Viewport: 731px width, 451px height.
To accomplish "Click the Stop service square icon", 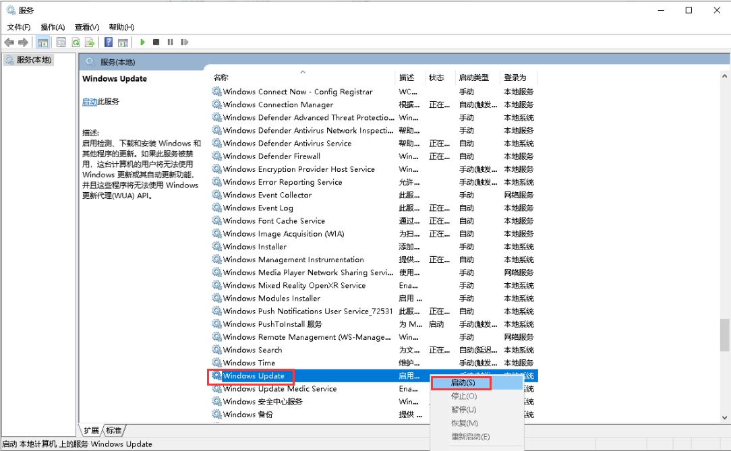I will click(156, 42).
